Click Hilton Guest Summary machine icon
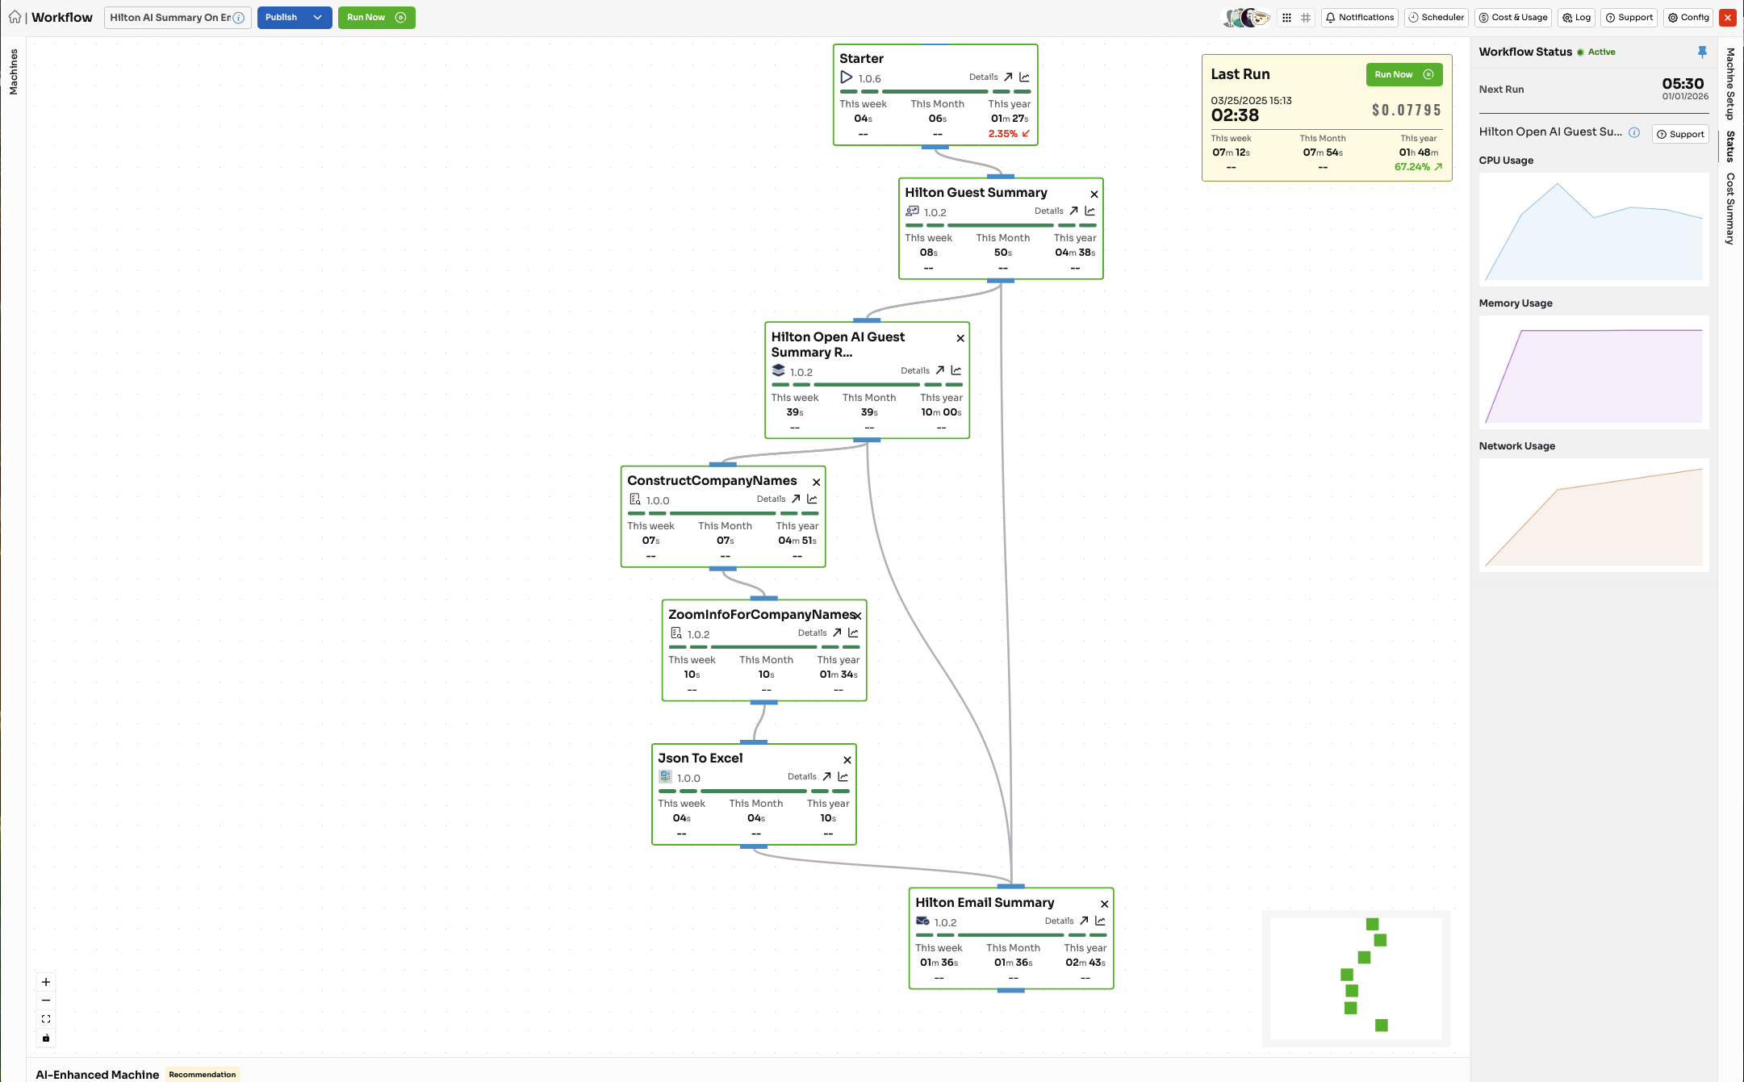Image resolution: width=1744 pixels, height=1082 pixels. (x=912, y=211)
